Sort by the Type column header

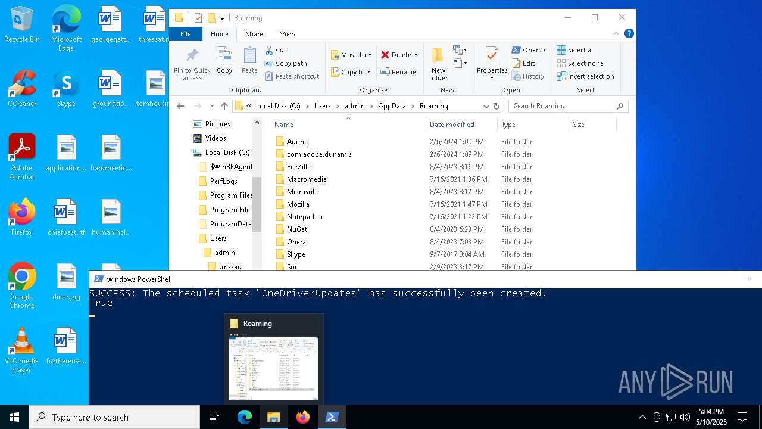click(533, 125)
